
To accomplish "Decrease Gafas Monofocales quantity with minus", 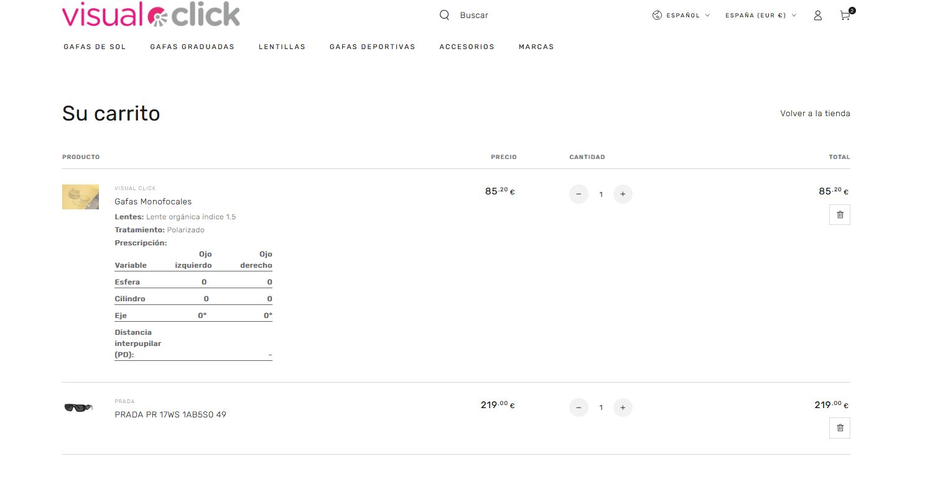I will pyautogui.click(x=579, y=194).
